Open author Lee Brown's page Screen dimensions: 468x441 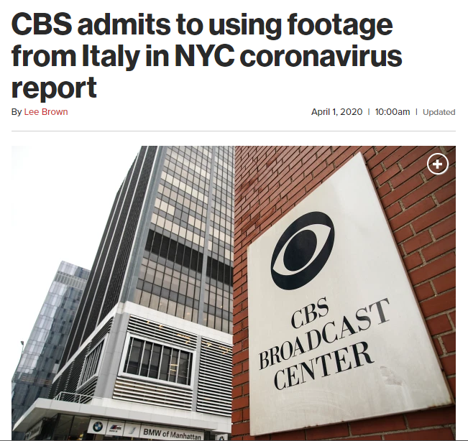tap(46, 112)
